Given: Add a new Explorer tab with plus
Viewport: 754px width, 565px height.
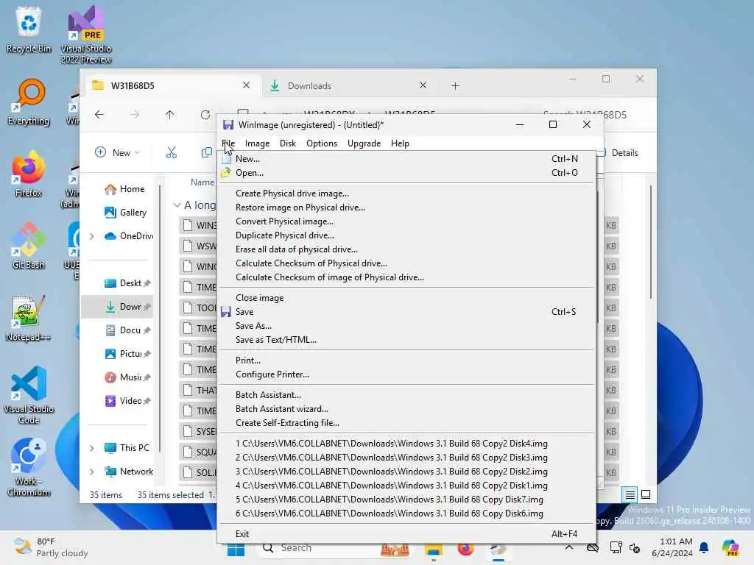Looking at the screenshot, I should 455,86.
